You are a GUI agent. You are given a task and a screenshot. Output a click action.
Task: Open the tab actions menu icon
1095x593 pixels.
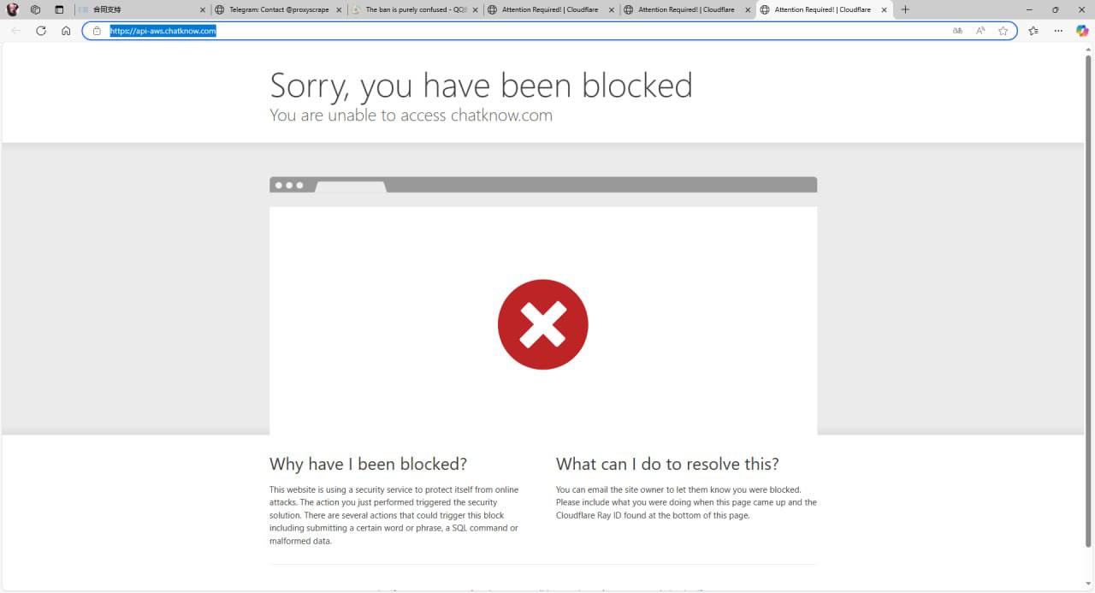59,9
